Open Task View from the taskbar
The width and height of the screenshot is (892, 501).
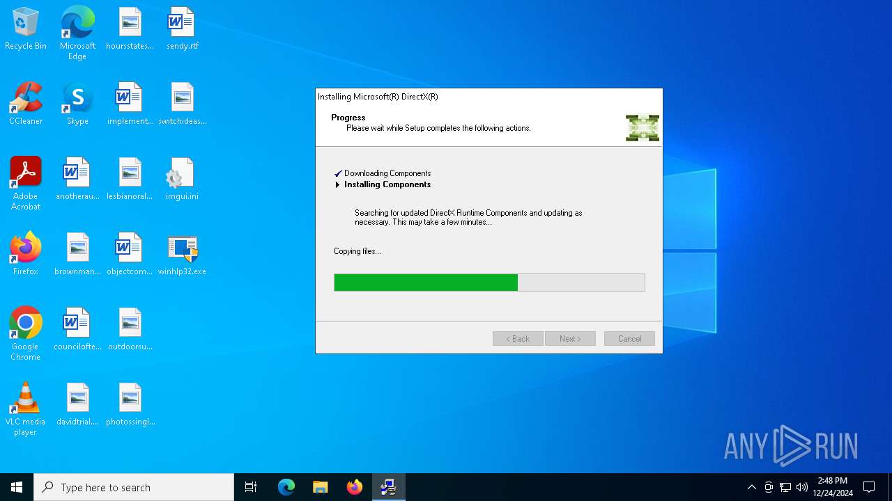tap(251, 487)
